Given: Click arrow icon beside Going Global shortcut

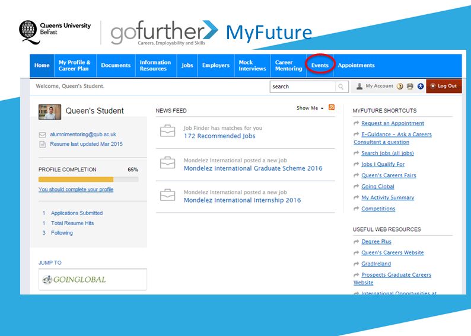Looking at the screenshot, I should [x=357, y=186].
